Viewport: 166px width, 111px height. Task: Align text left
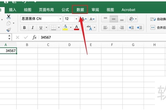point(105,28)
